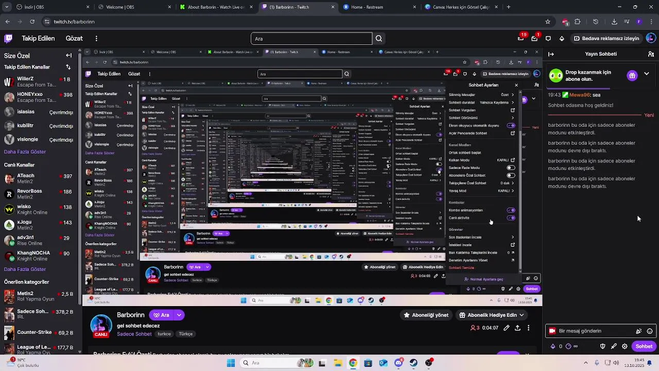Switch to the Canva tab
The height and width of the screenshot is (371, 659).
pyautogui.click(x=462, y=7)
